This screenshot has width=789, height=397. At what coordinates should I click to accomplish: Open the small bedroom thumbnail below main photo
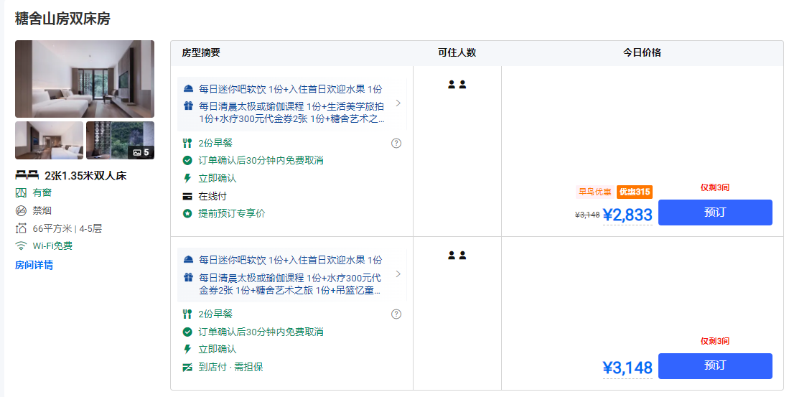tap(49, 140)
